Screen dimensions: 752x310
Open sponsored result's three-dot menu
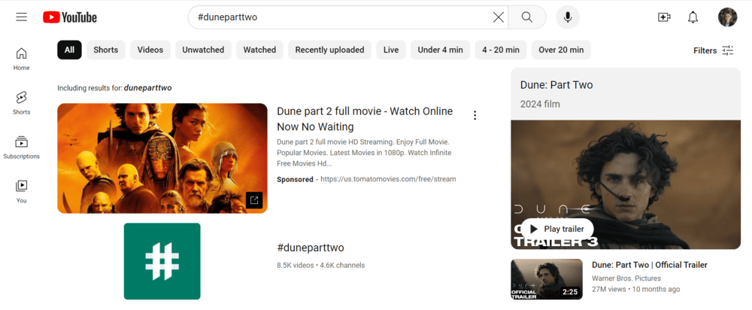(x=475, y=115)
